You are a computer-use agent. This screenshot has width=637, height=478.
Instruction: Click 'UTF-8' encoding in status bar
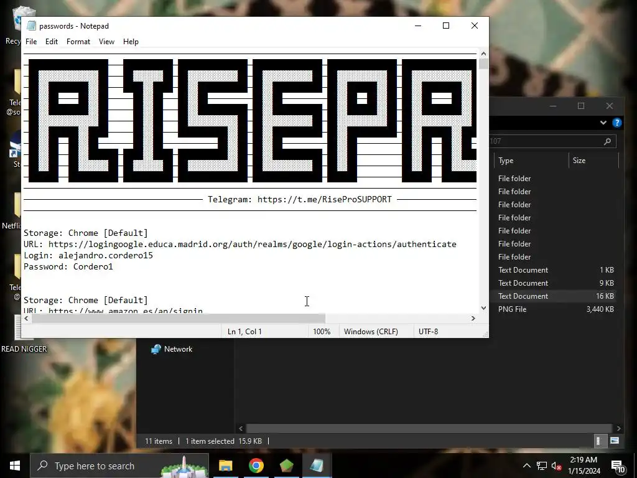(x=428, y=331)
